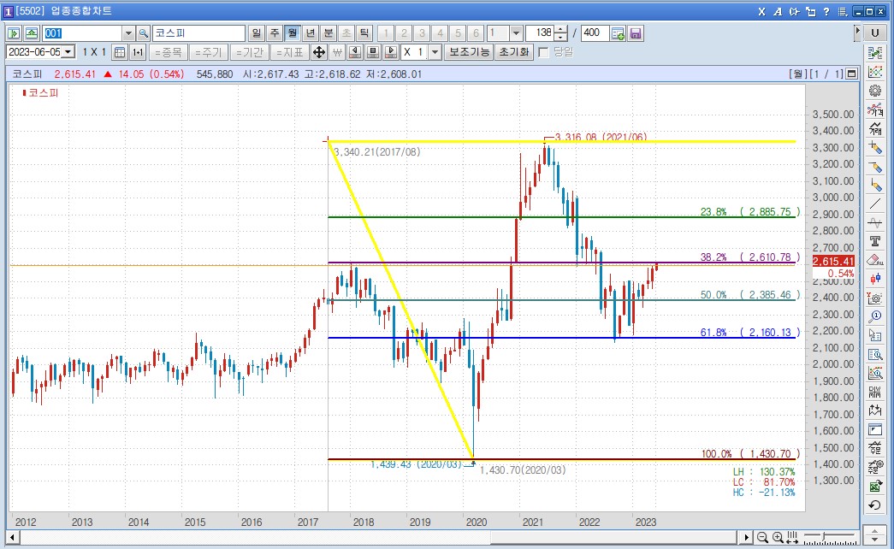894x549 pixels.
Task: Click the 초기화 reset button
Action: pos(513,52)
